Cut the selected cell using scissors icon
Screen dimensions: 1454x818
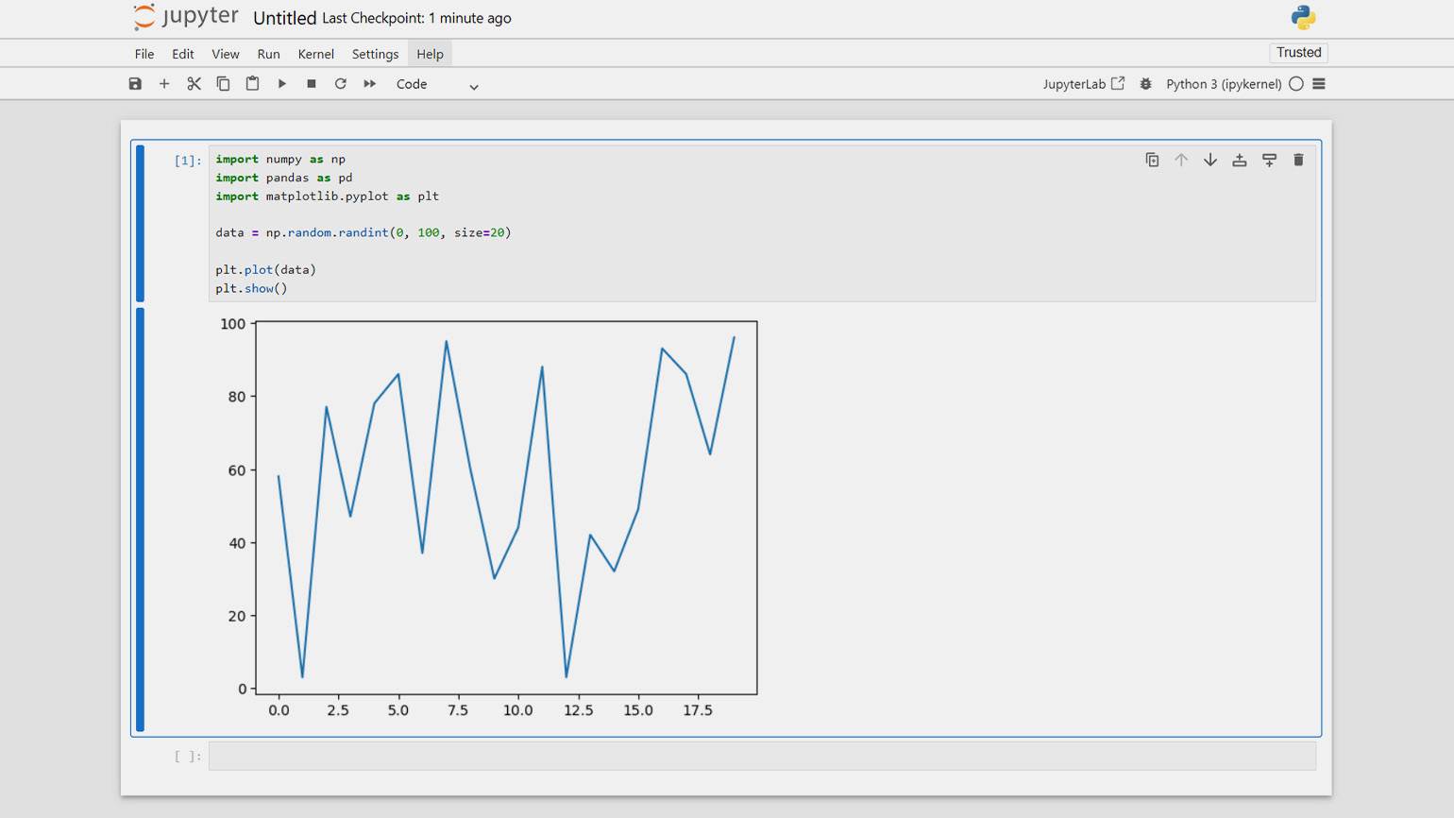click(x=194, y=84)
